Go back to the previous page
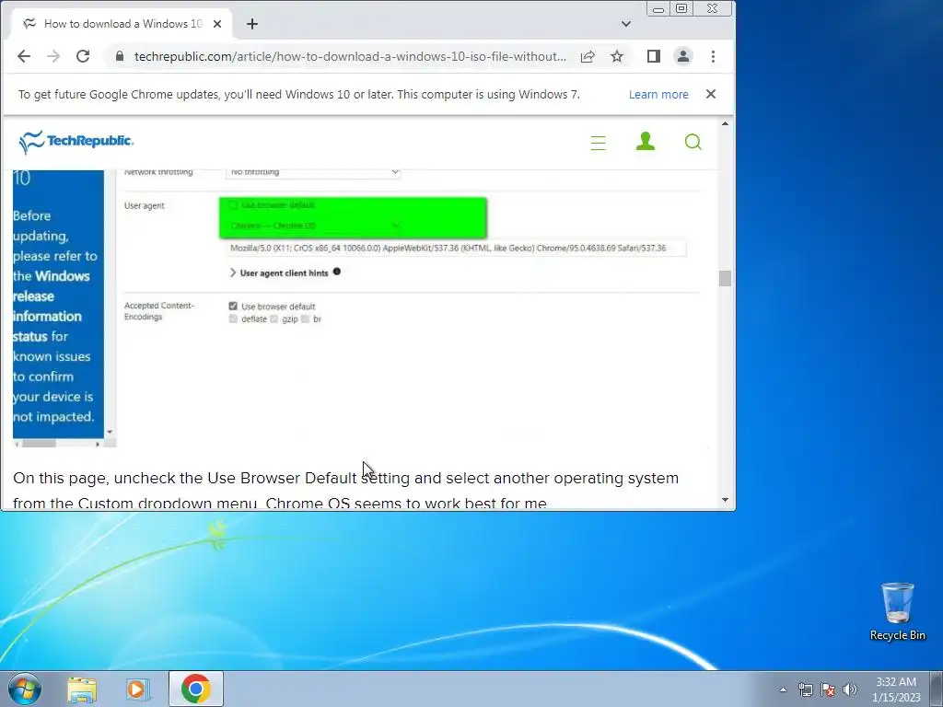Screen dimensions: 943x707 click(x=23, y=56)
